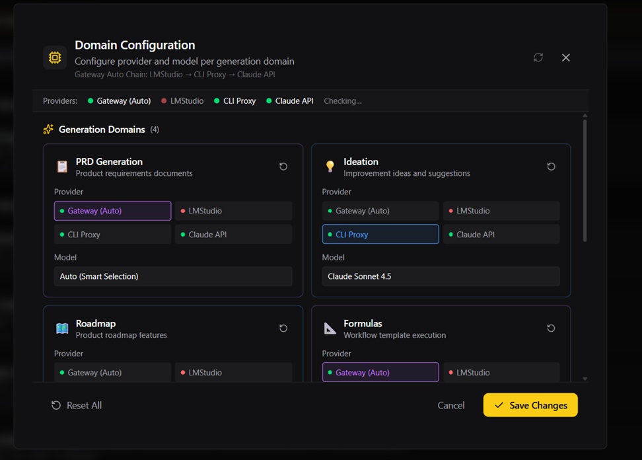Reset the Roadmap domain settings
The height and width of the screenshot is (460, 642).
pos(283,328)
